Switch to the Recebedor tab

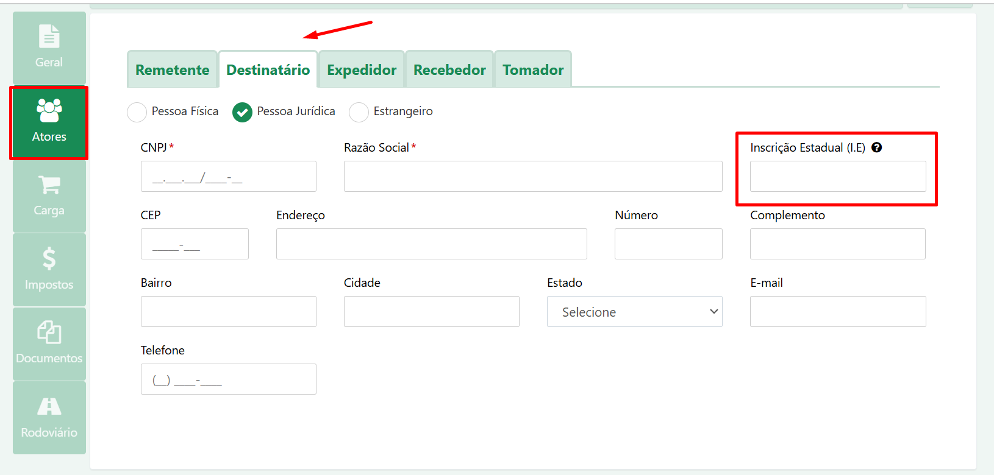[449, 69]
